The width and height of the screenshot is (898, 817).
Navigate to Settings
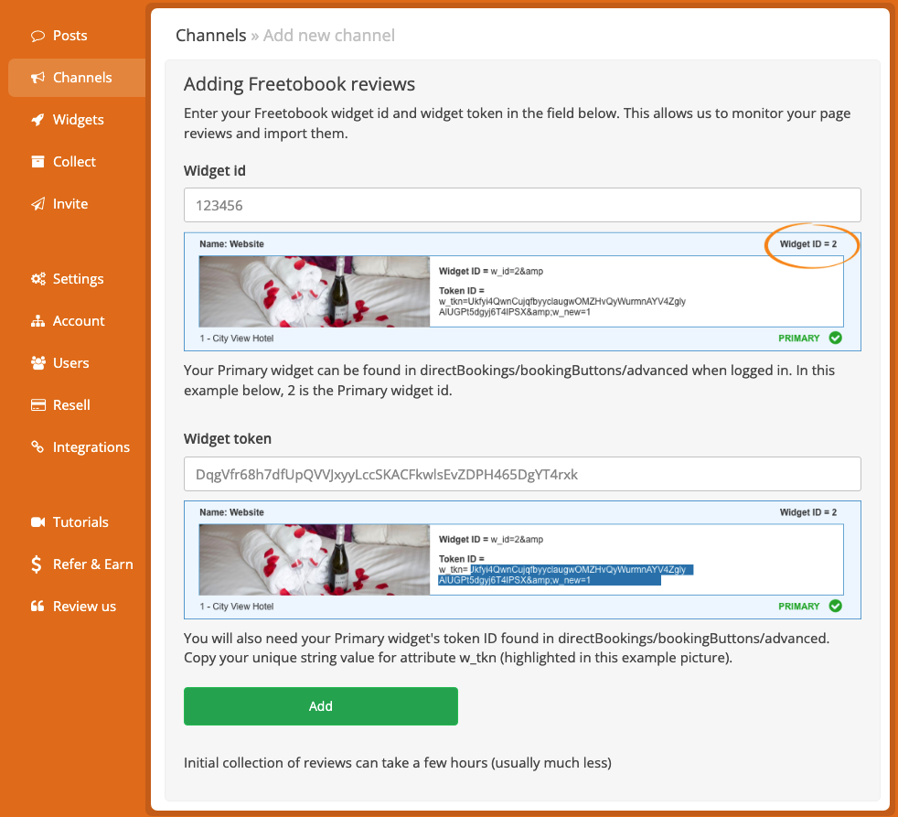pyautogui.click(x=77, y=279)
